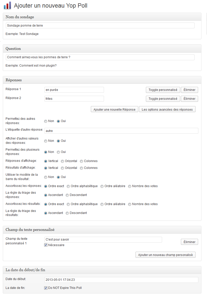Click the hint 'Exemple: Comment est mon plugin?'
207x297 pixels.
click(31, 66)
